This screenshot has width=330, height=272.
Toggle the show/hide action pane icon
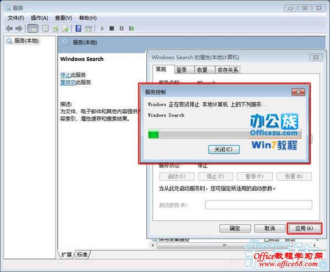coord(89,29)
